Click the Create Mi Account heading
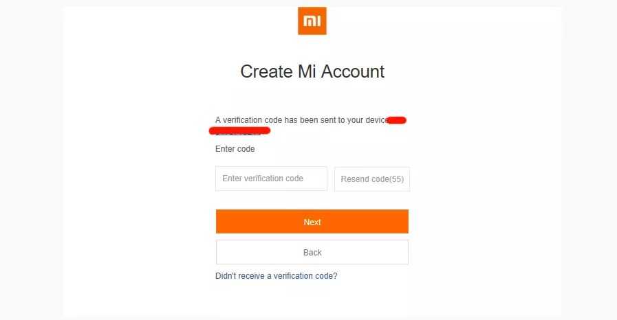Screen dimensions: 617x320 click(x=312, y=71)
